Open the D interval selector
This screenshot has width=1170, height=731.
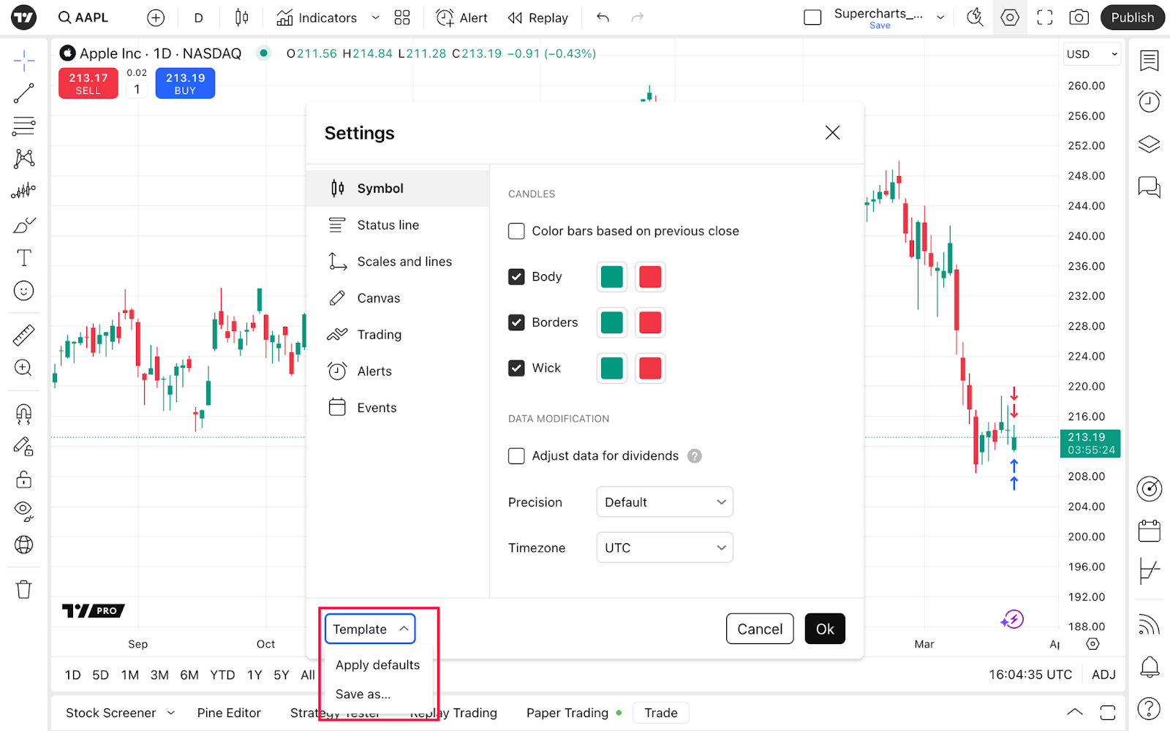(198, 18)
